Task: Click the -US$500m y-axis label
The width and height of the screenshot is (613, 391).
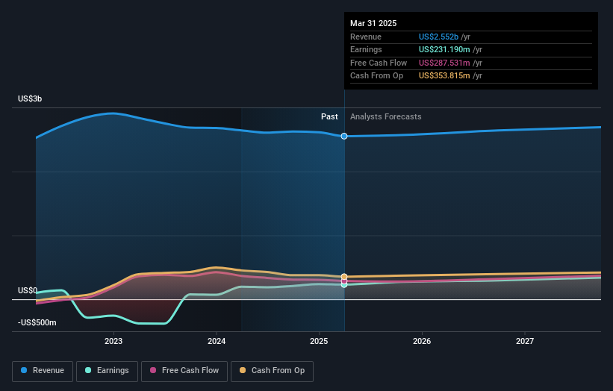Action: pos(37,322)
